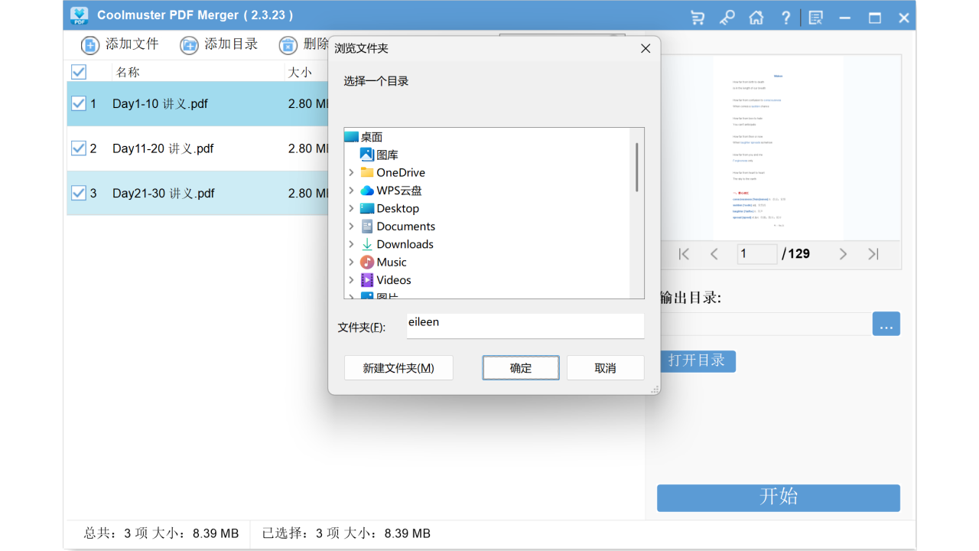Screen dimensions: 979x551
Task: Expand the Downloads folder node
Action: [x=353, y=243]
